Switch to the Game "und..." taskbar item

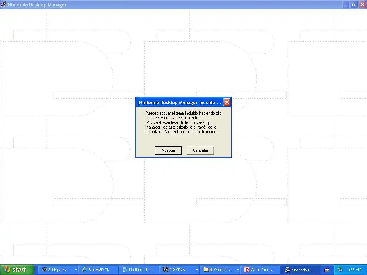click(x=260, y=270)
